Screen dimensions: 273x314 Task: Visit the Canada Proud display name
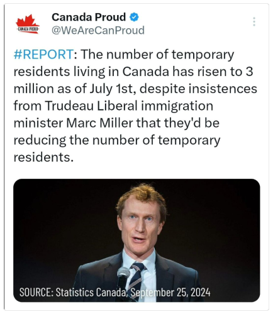89,17
